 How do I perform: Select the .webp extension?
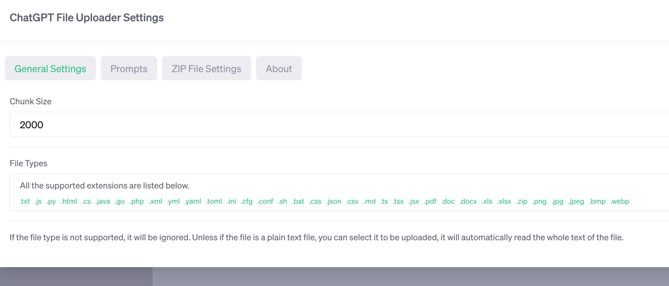point(619,202)
